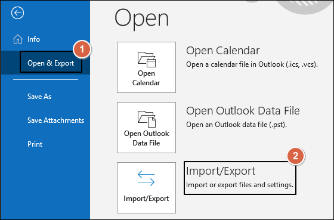Click the 'Open' page title
Screen dimensions: 334x220
coord(142,20)
